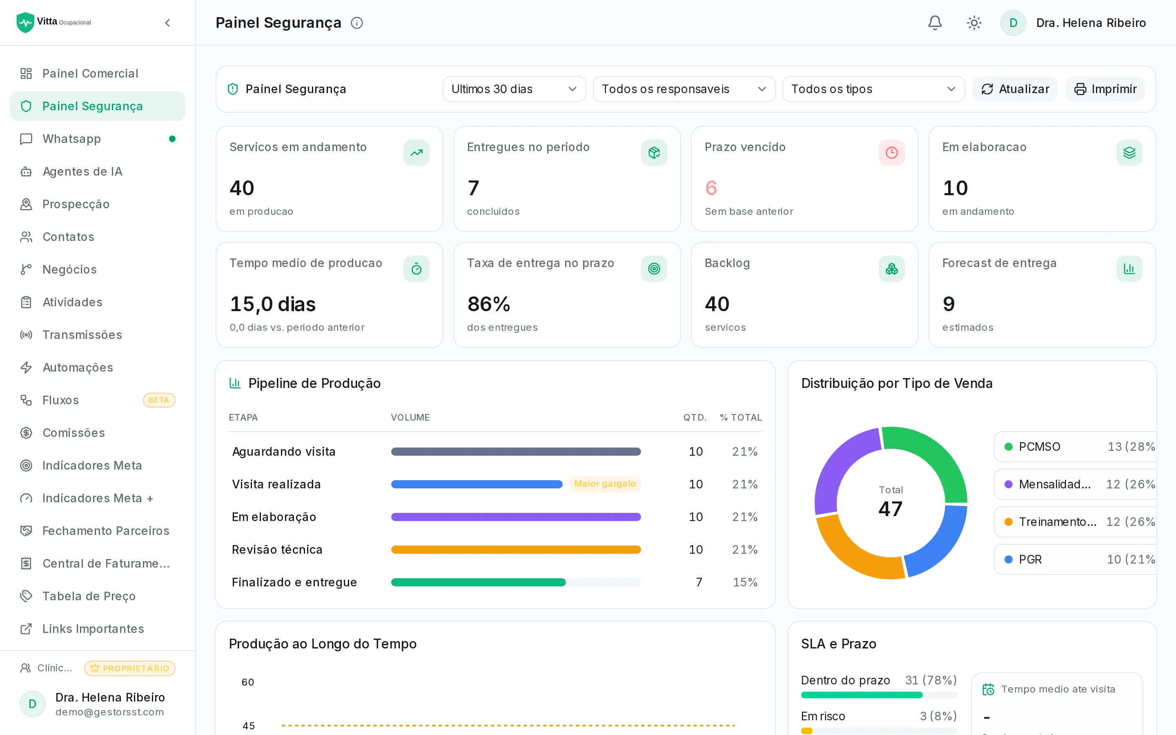The height and width of the screenshot is (735, 1176).
Task: Click the calendar icon beside Tempo medio ate visita
Action: [989, 689]
